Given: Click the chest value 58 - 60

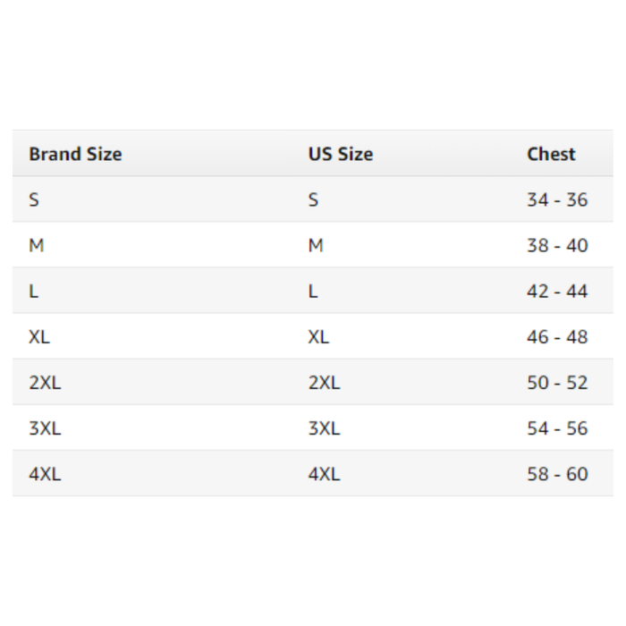Looking at the screenshot, I should click(557, 474).
